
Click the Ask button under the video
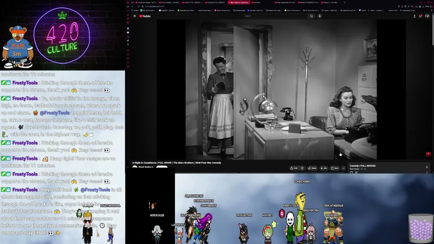(x=324, y=168)
